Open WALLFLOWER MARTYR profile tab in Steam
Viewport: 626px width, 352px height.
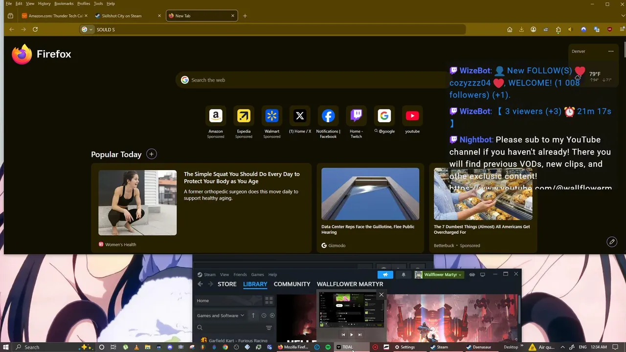click(x=350, y=284)
